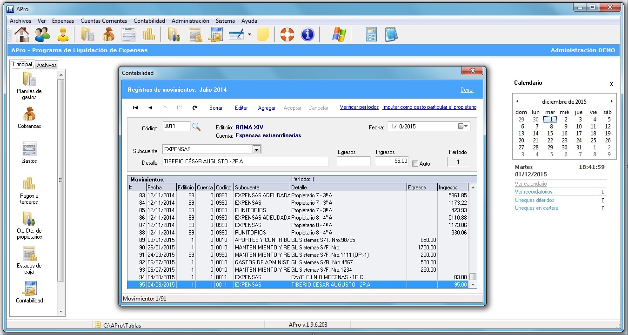
Task: Click the Detalle text field
Action: [x=245, y=161]
